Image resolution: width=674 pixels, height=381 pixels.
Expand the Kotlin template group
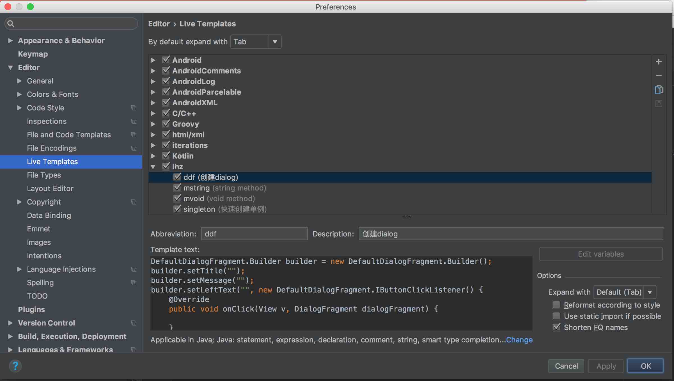[x=153, y=156]
